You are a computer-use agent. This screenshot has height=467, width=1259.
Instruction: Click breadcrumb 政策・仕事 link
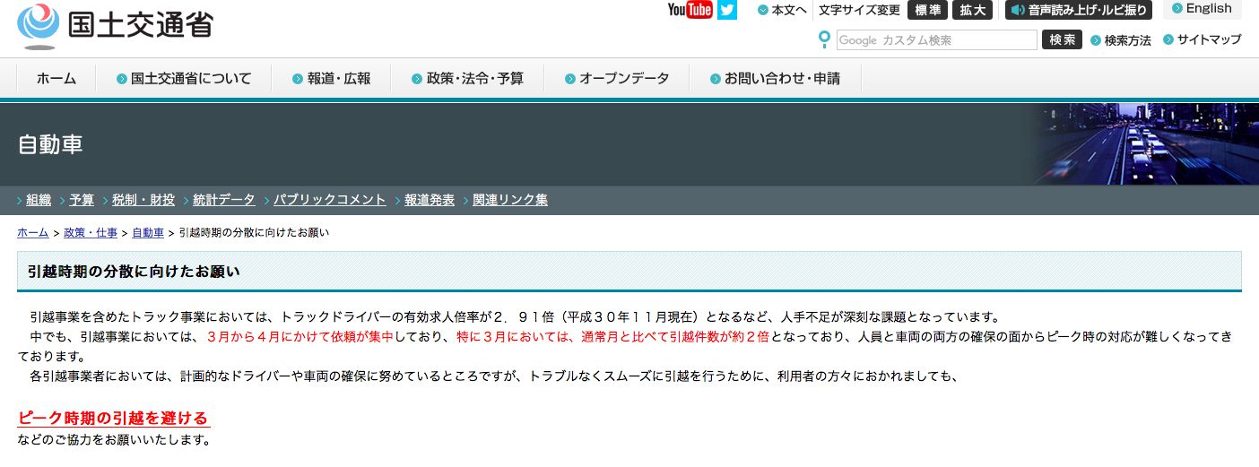(x=91, y=233)
